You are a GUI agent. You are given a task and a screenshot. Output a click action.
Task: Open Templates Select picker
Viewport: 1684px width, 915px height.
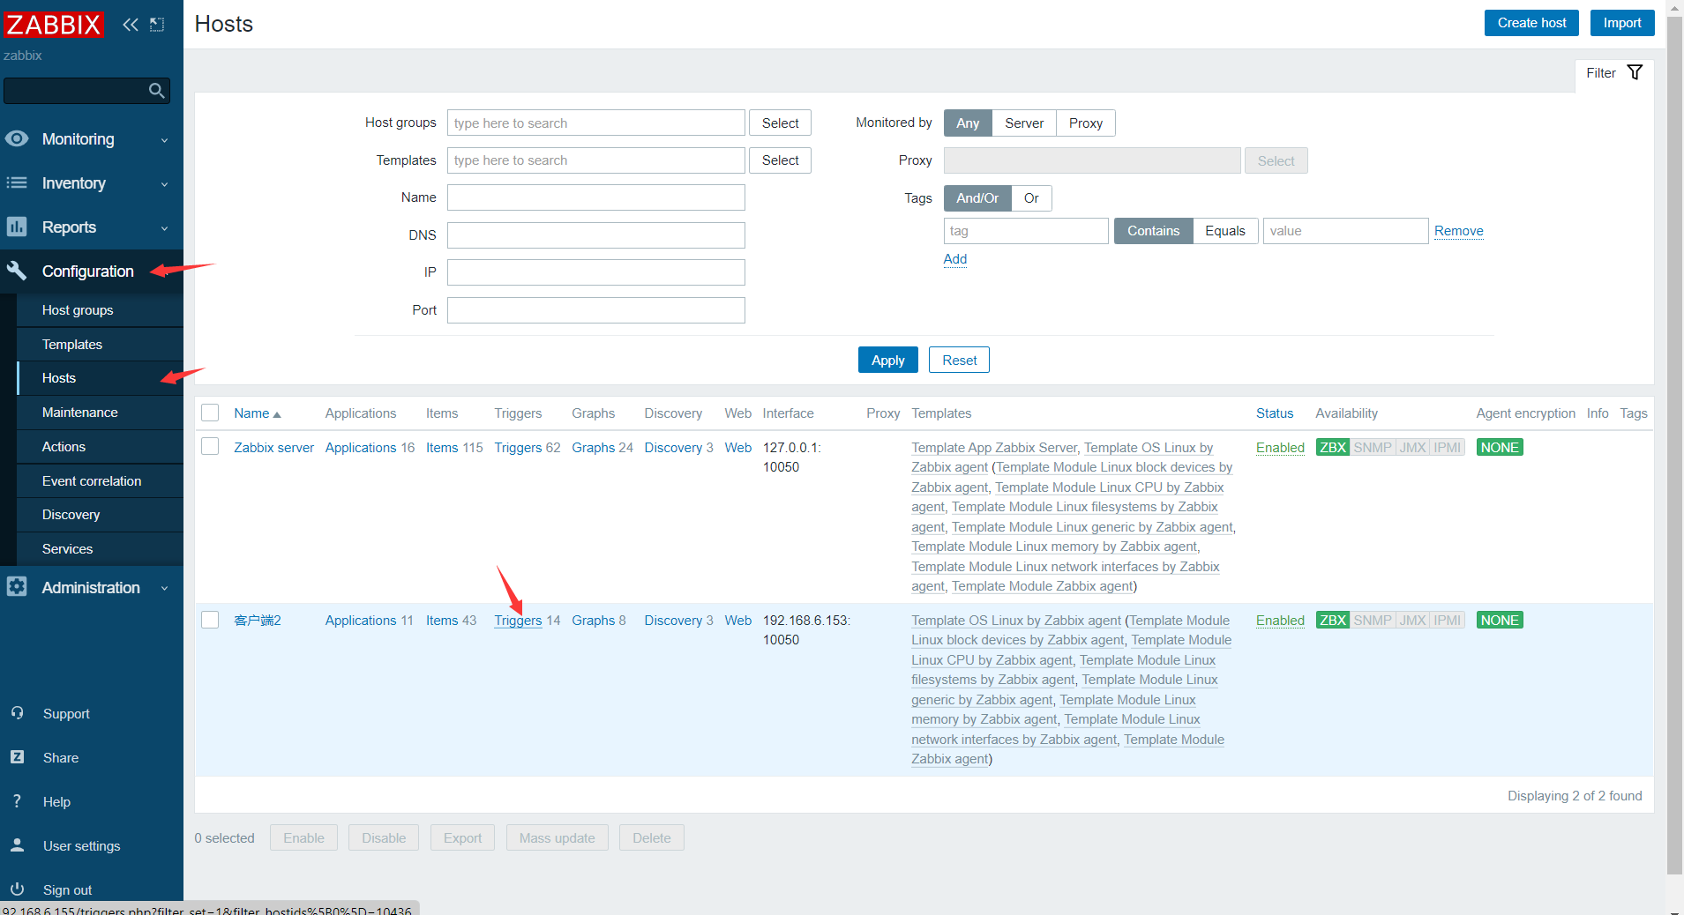[x=780, y=160]
